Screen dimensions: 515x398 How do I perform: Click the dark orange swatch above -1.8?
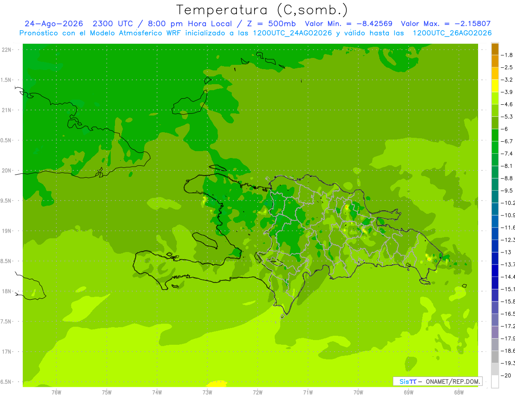tap(495, 49)
